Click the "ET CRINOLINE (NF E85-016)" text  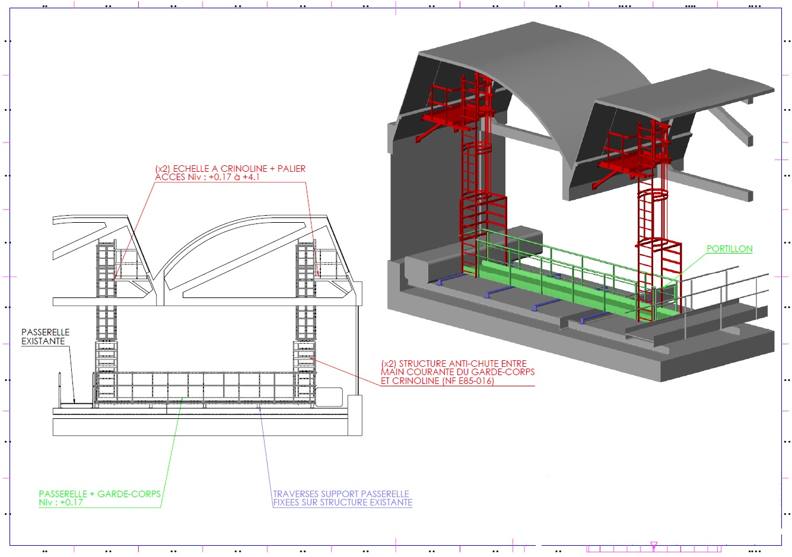(437, 381)
